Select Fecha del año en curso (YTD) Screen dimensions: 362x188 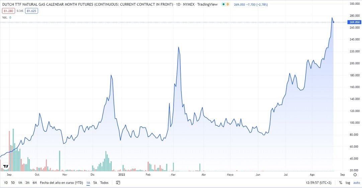tap(62, 183)
